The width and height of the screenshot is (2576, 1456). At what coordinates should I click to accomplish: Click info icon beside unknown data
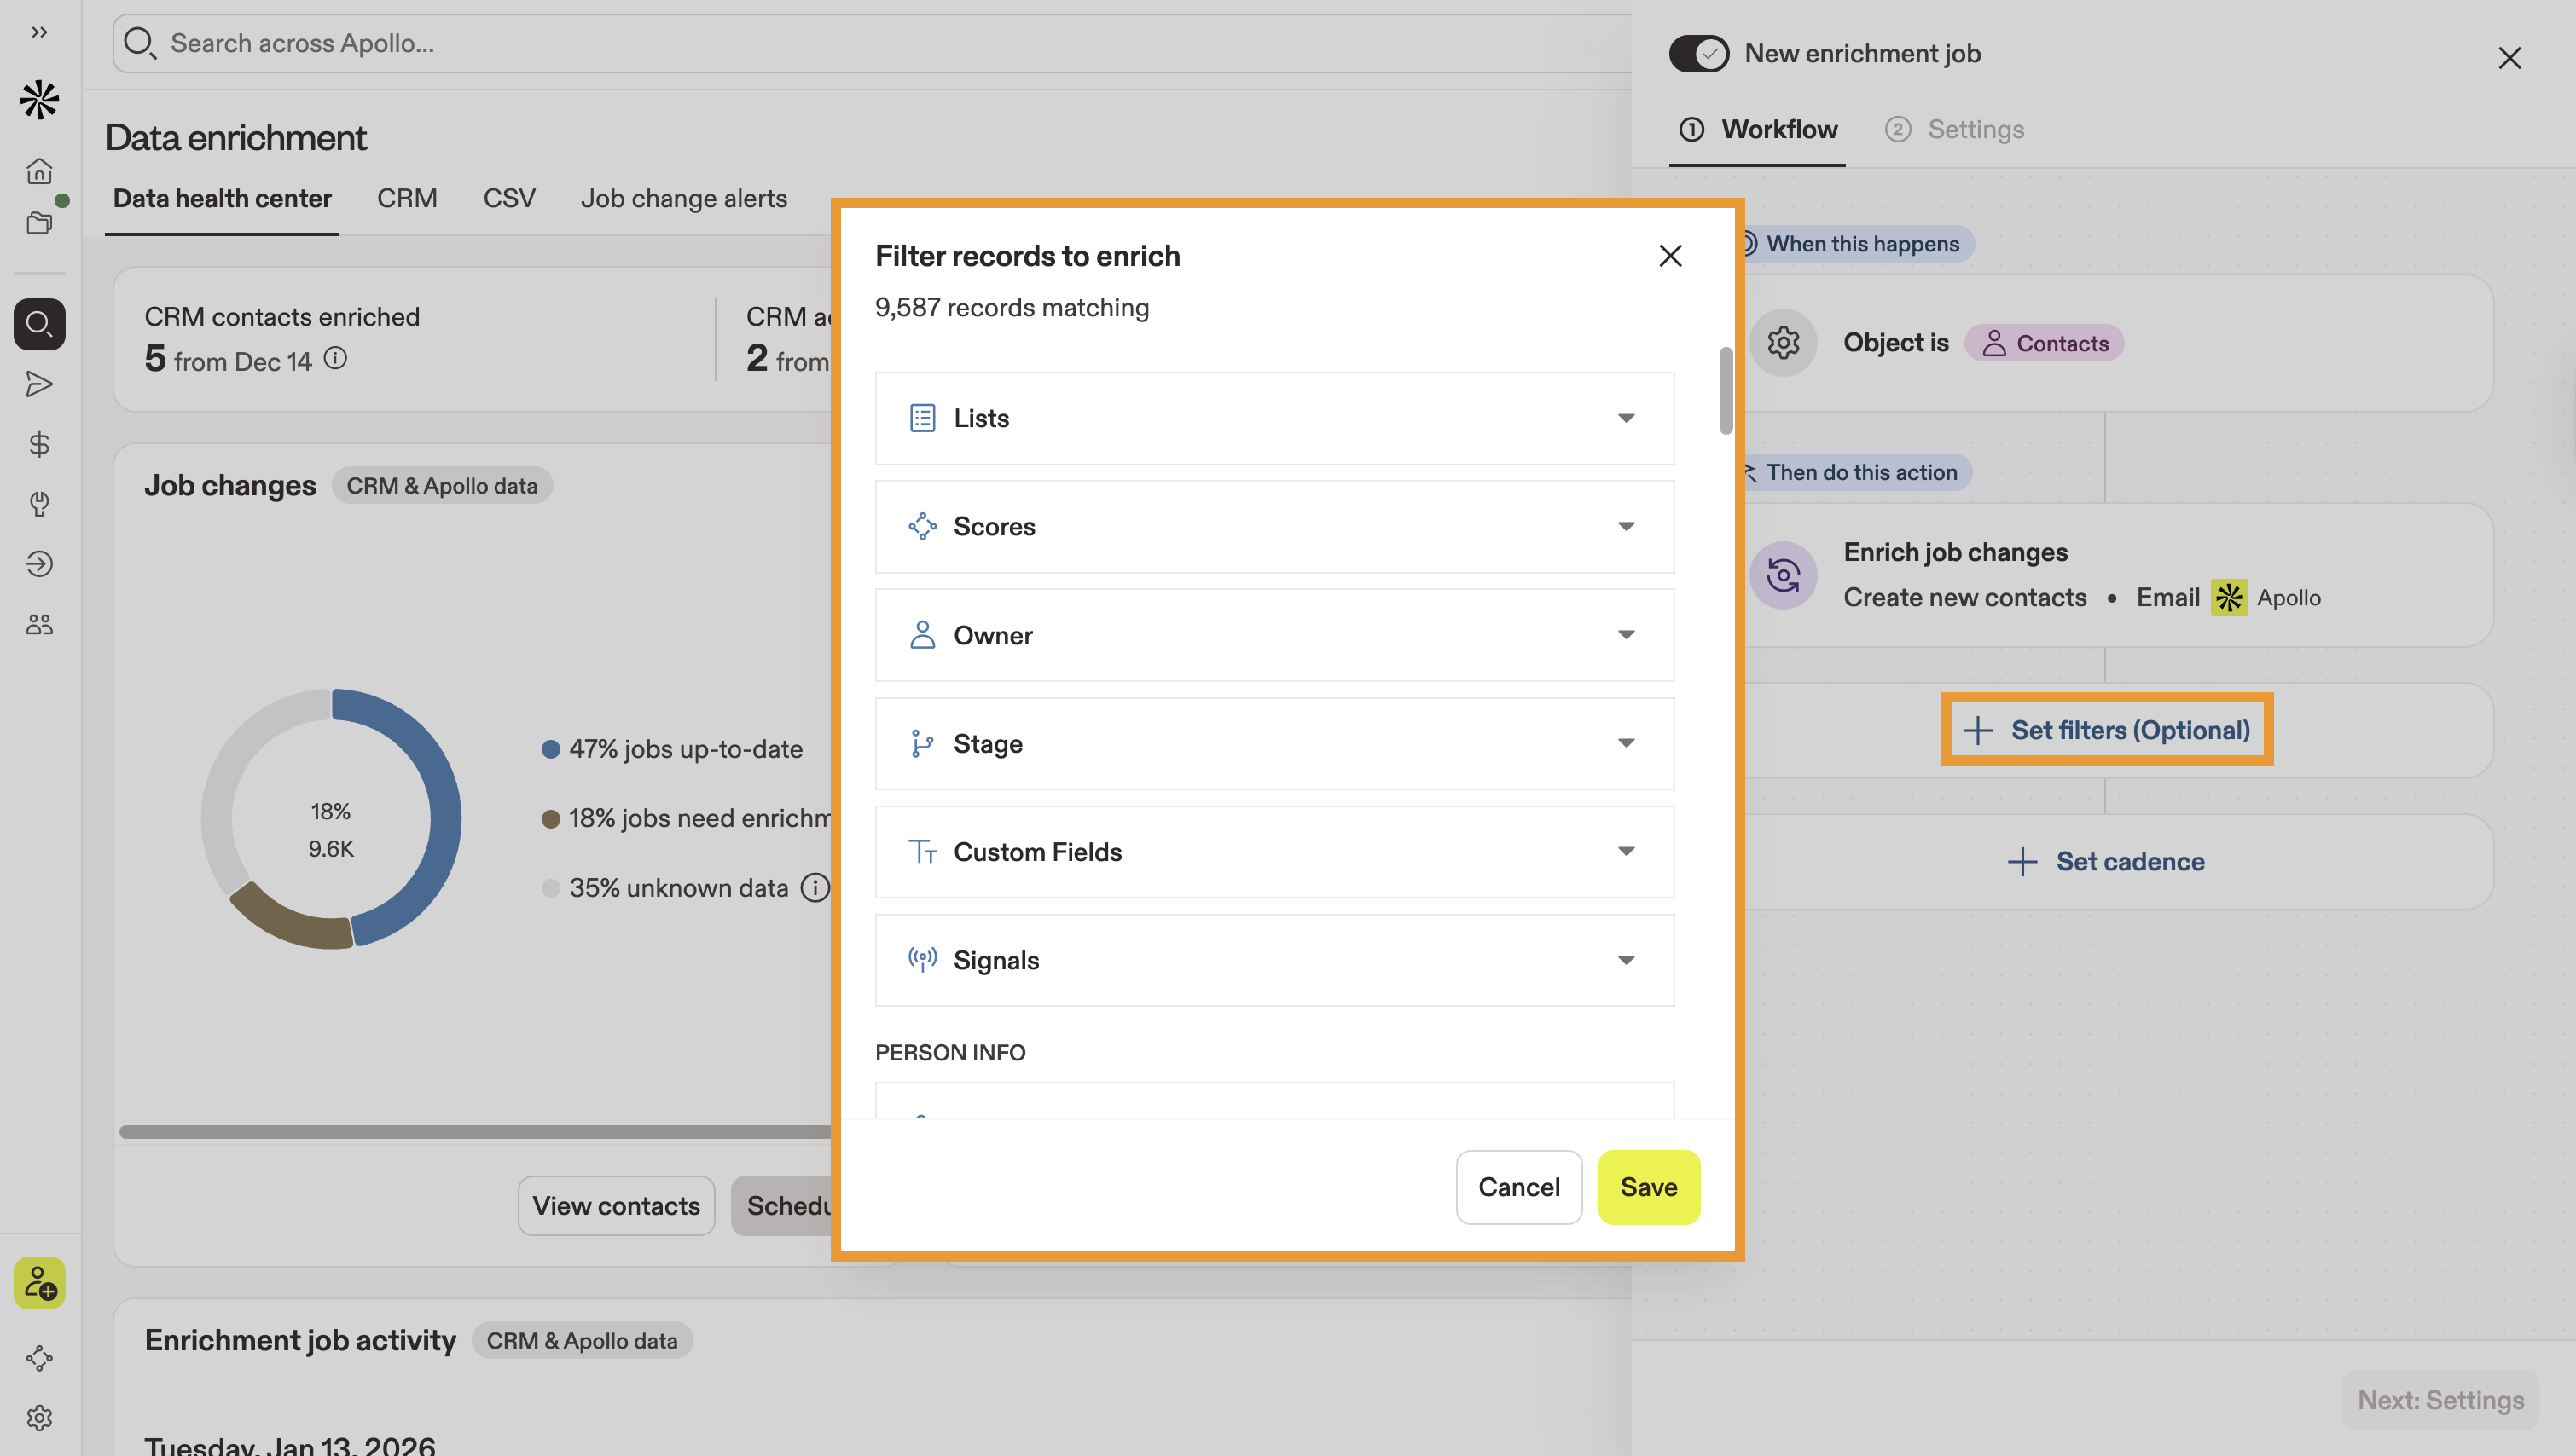pos(815,887)
